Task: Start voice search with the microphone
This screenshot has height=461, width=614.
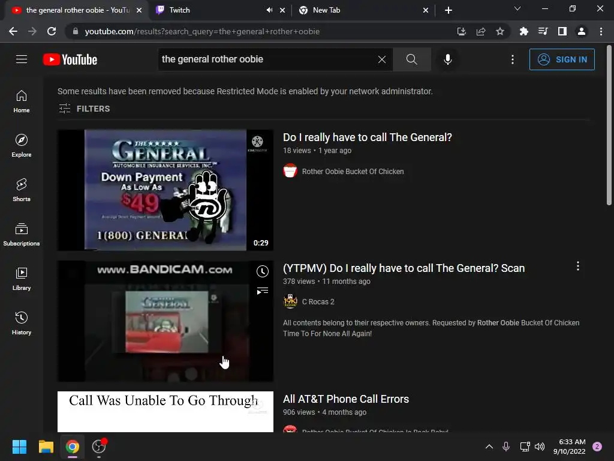Action: pos(447,59)
